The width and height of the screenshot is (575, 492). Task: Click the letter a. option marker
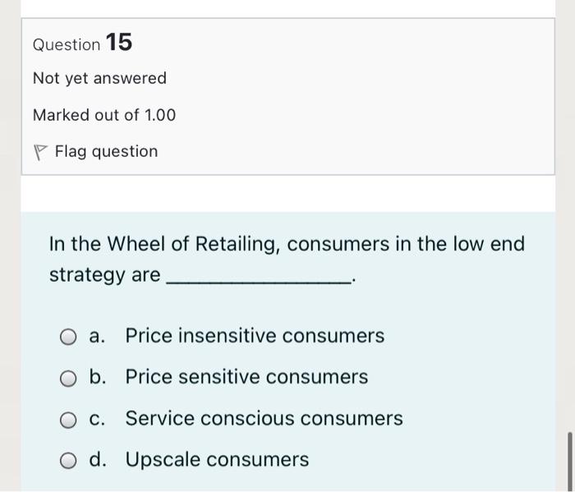tap(98, 336)
